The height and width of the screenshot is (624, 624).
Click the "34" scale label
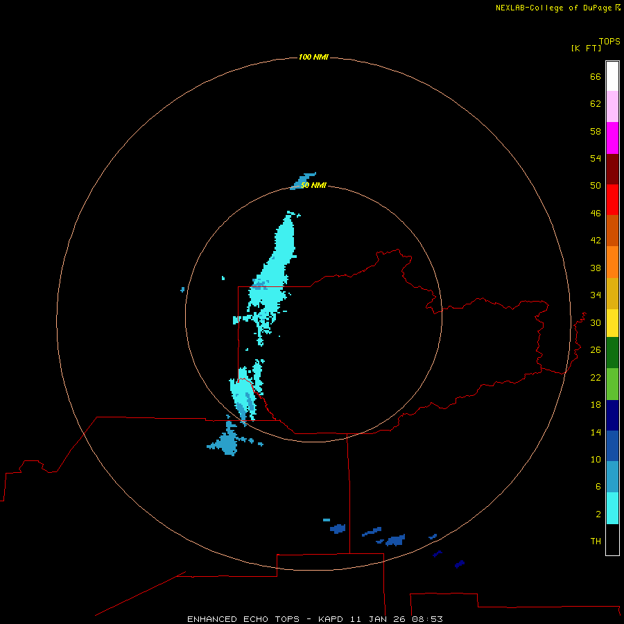click(596, 295)
